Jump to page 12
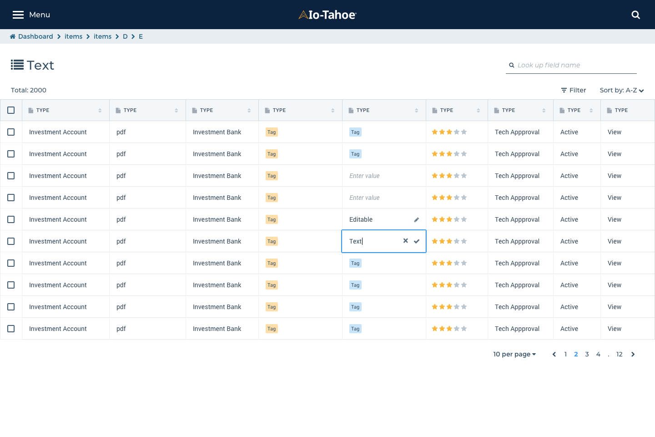Image resolution: width=655 pixels, height=437 pixels. pos(620,354)
